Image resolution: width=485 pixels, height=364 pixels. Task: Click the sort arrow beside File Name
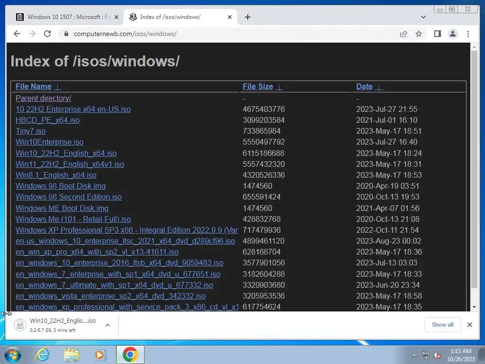tap(57, 87)
